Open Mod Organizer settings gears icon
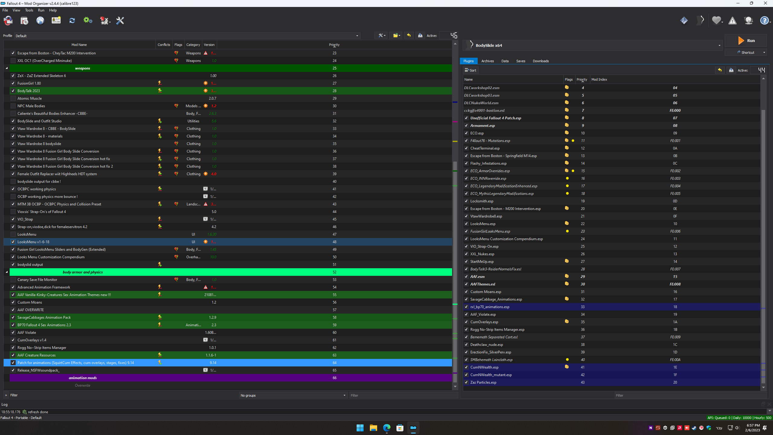 88,21
